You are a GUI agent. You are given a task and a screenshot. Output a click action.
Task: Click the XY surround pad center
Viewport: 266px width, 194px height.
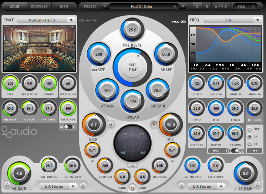(x=132, y=143)
